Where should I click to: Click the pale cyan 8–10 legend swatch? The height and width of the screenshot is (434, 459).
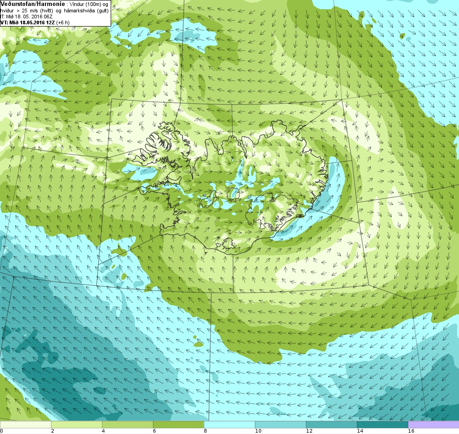229,424
